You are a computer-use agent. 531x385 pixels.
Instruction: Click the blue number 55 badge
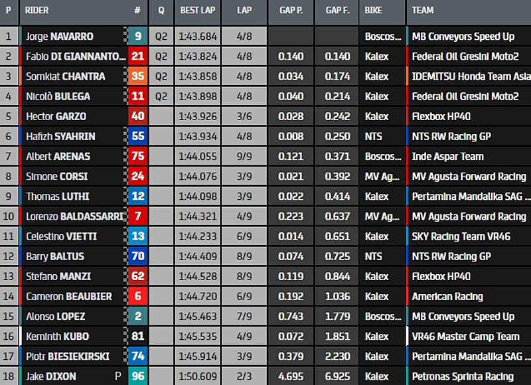[138, 136]
